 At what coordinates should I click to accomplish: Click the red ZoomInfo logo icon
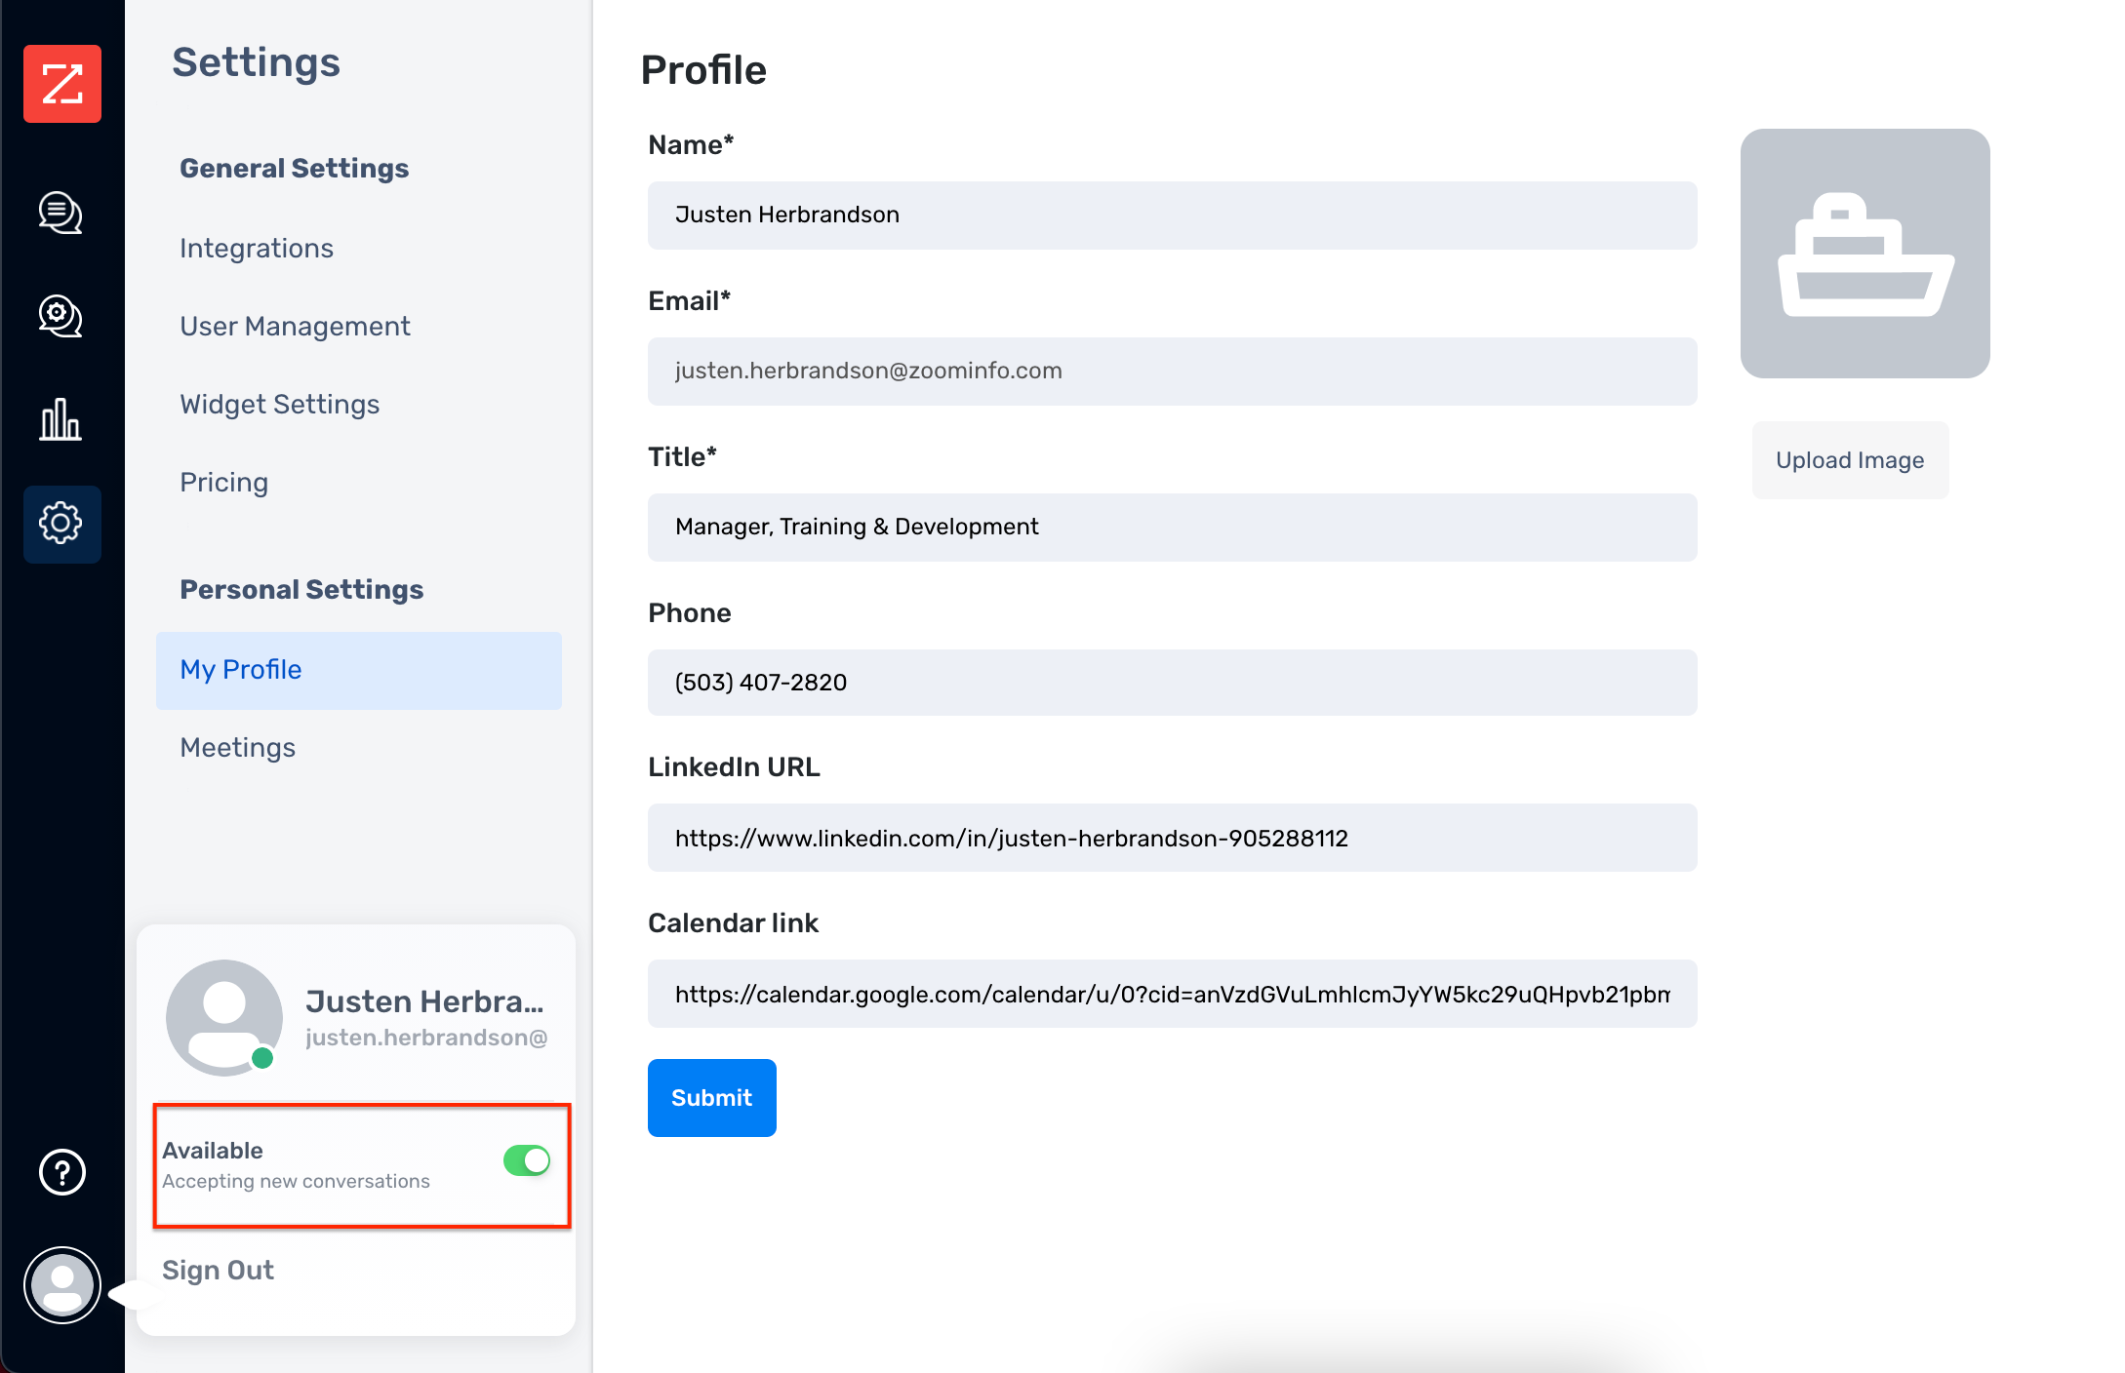pos(62,84)
